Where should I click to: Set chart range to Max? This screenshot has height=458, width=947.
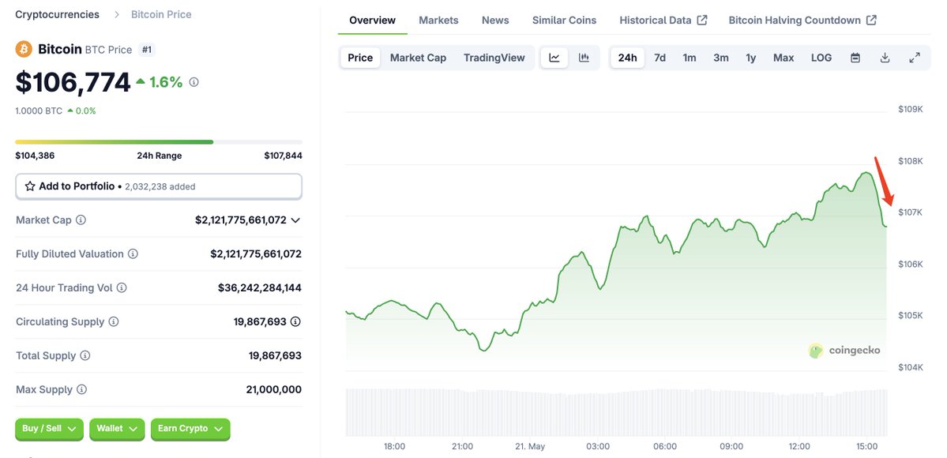784,58
